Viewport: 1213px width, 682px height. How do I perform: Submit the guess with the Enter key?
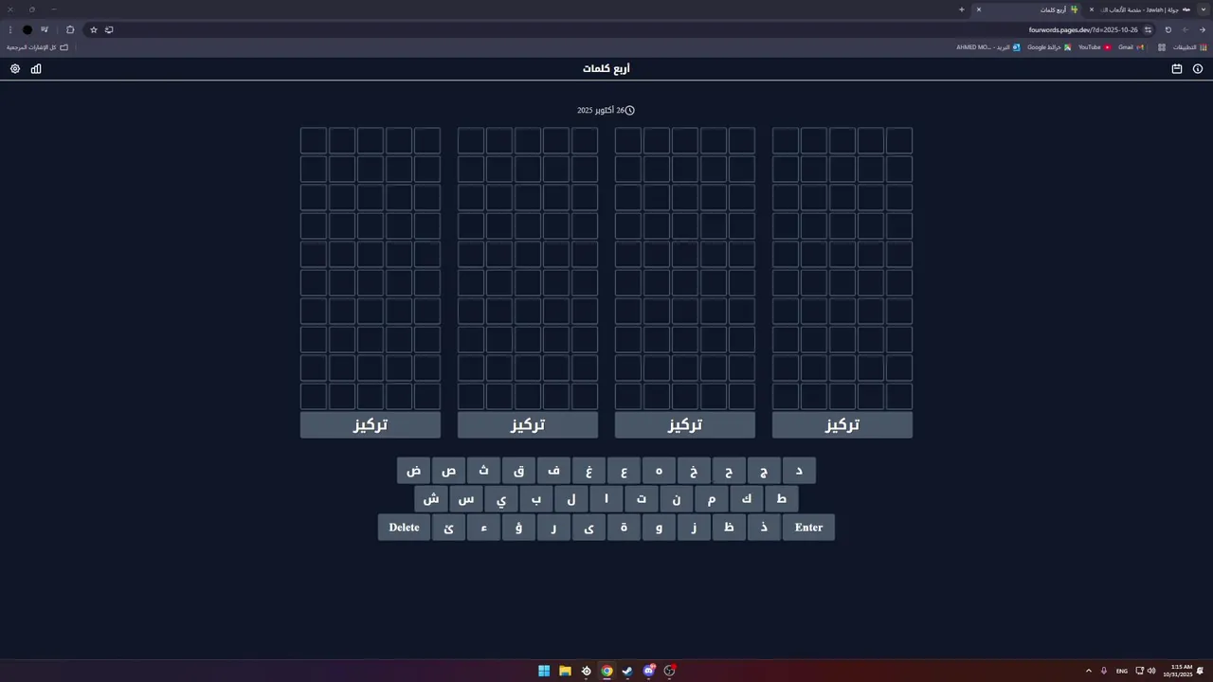(808, 528)
